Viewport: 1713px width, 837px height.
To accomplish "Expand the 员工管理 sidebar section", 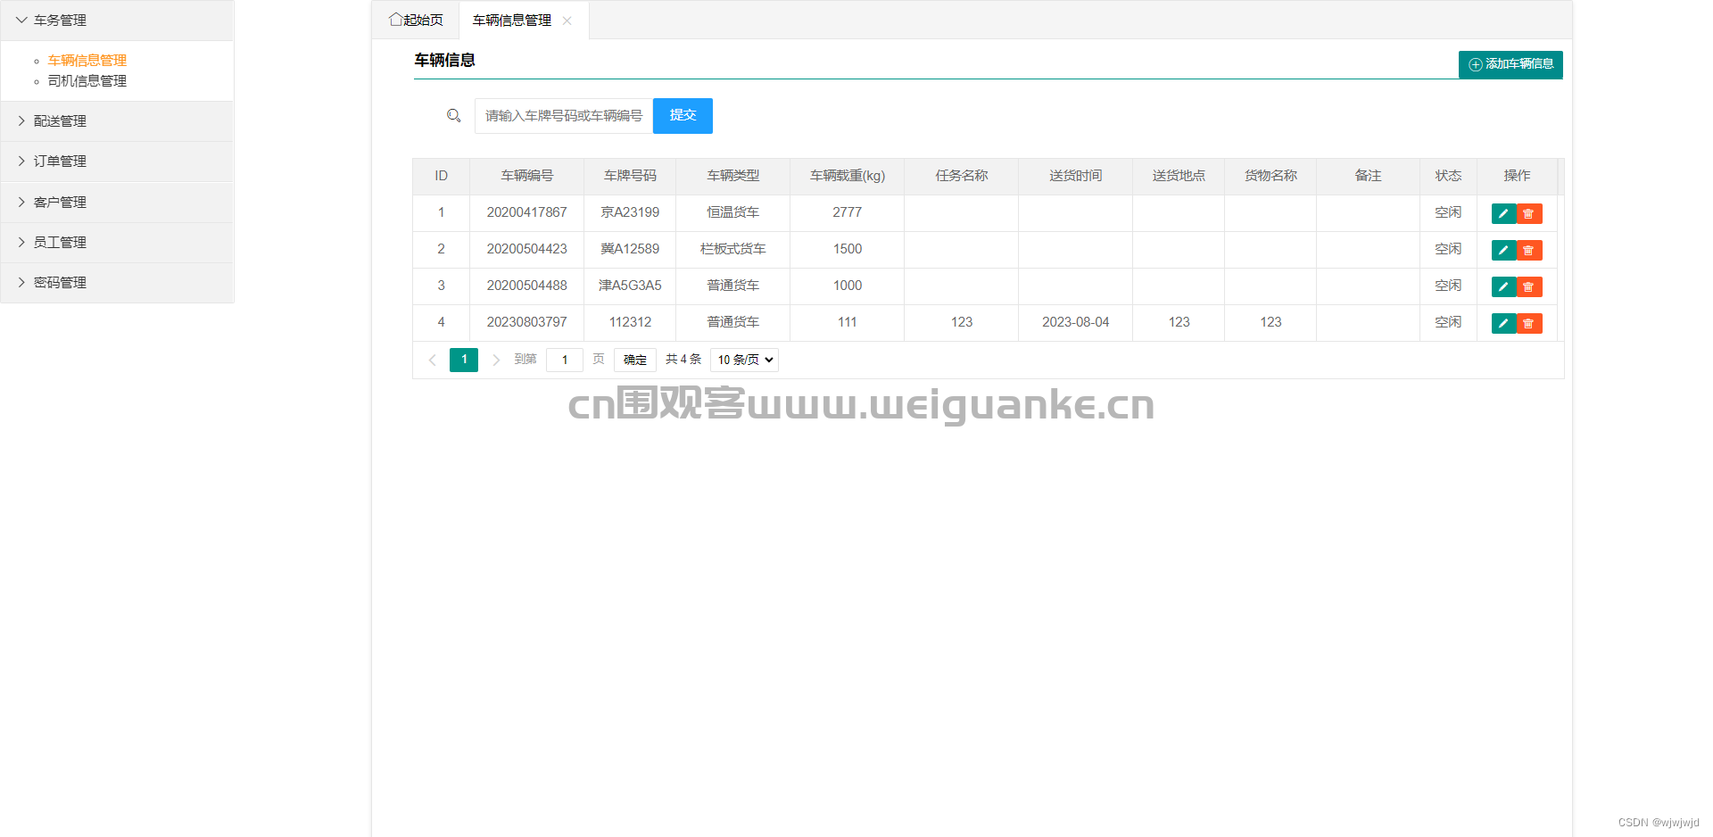I will [x=117, y=242].
